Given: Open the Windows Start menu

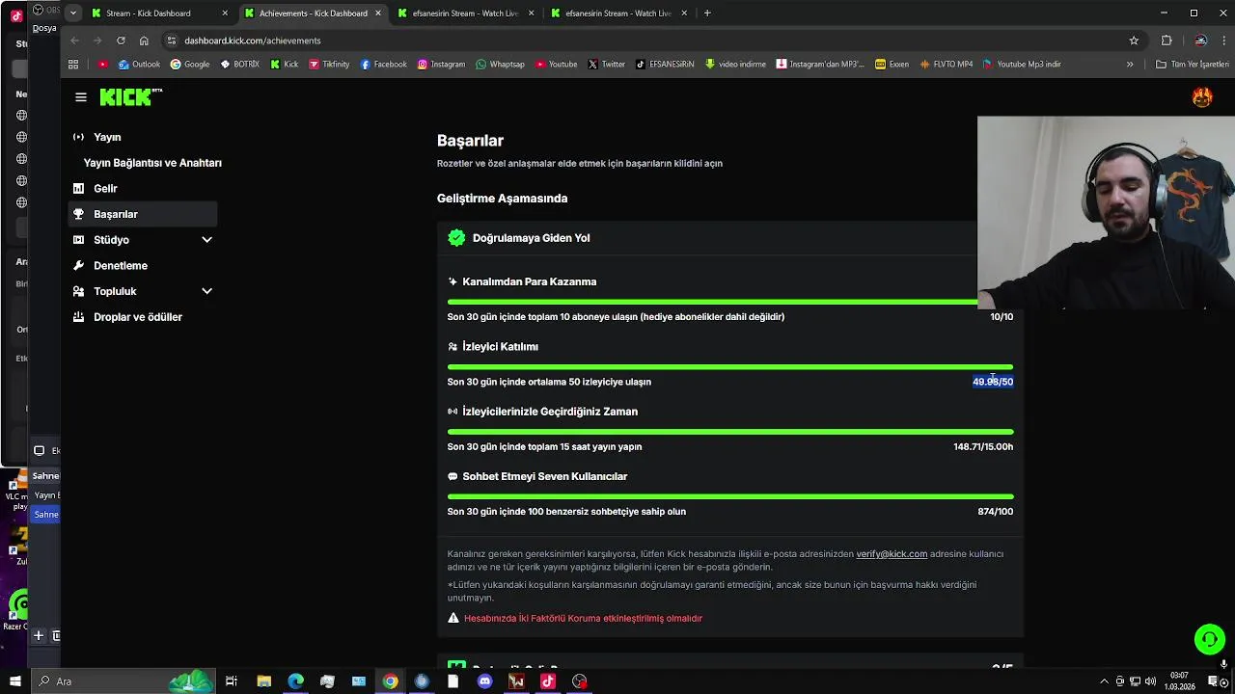Looking at the screenshot, I should pos(14,681).
